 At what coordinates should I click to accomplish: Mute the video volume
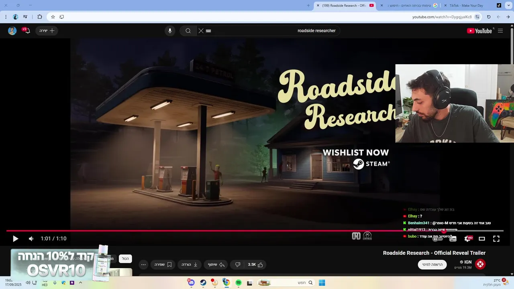pos(31,239)
